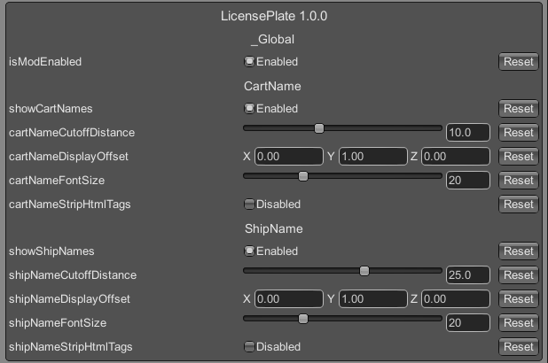Reset the showShipNames setting
Viewport: 548px width, 363px height.
click(518, 251)
